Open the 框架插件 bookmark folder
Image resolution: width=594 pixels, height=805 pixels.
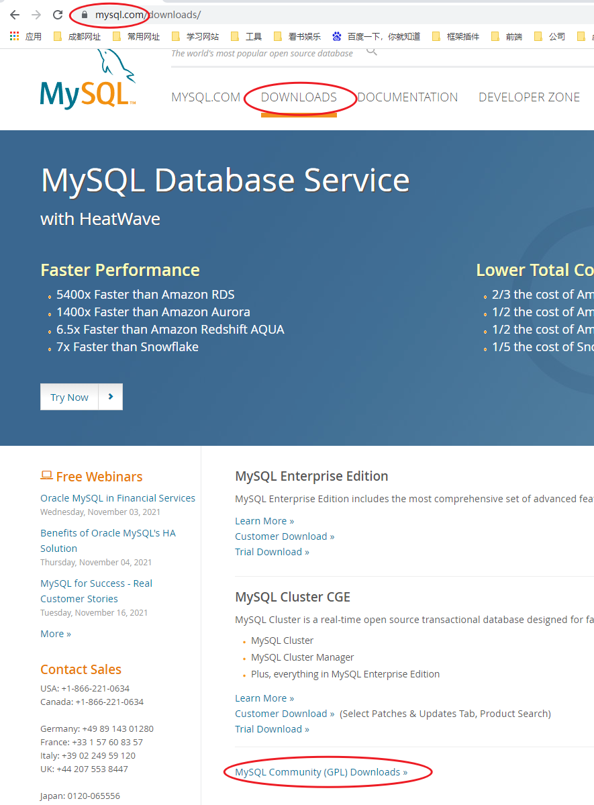click(456, 36)
